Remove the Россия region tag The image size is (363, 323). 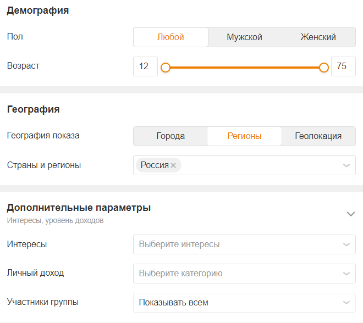(x=173, y=165)
